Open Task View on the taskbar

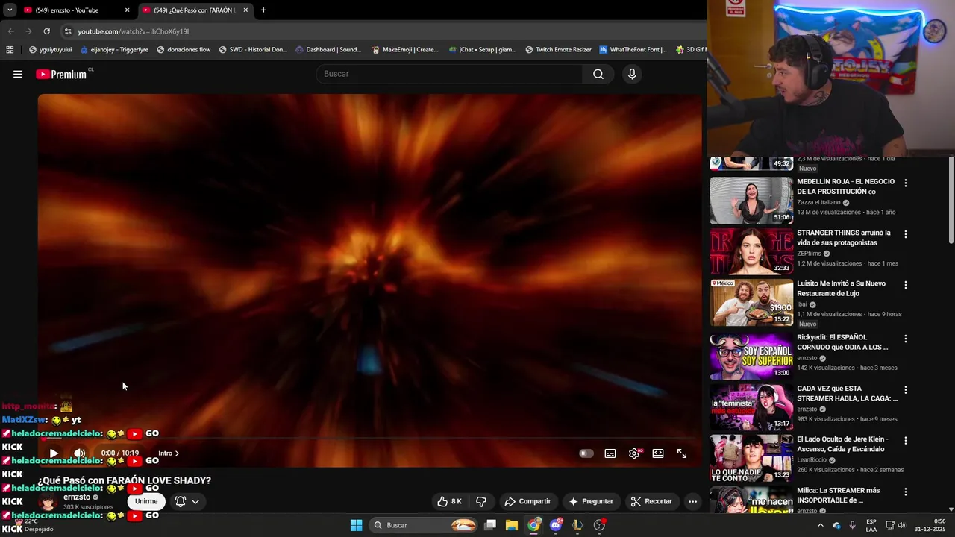[x=490, y=525]
